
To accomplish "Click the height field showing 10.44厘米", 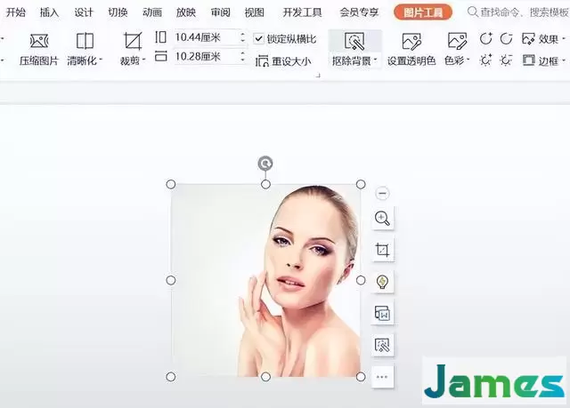I will tap(206, 37).
